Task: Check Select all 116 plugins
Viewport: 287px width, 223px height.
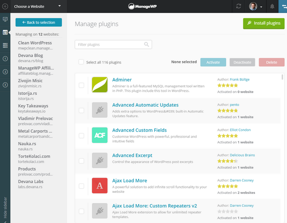Action: click(81, 62)
